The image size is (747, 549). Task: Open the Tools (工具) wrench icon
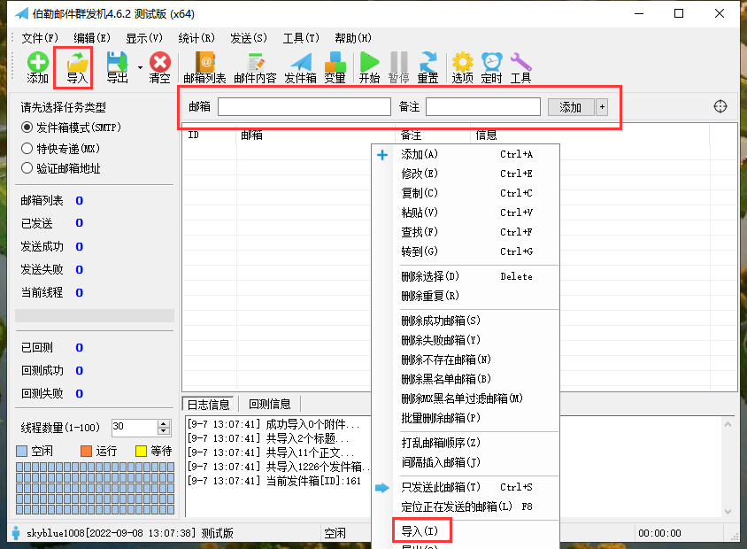(520, 67)
